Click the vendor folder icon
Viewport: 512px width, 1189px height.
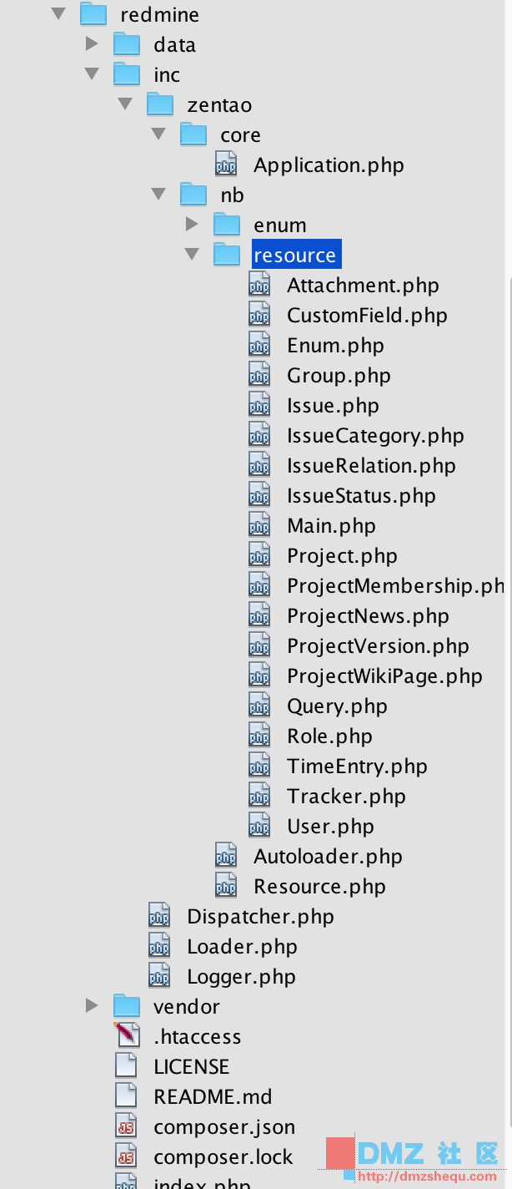[x=126, y=1006]
